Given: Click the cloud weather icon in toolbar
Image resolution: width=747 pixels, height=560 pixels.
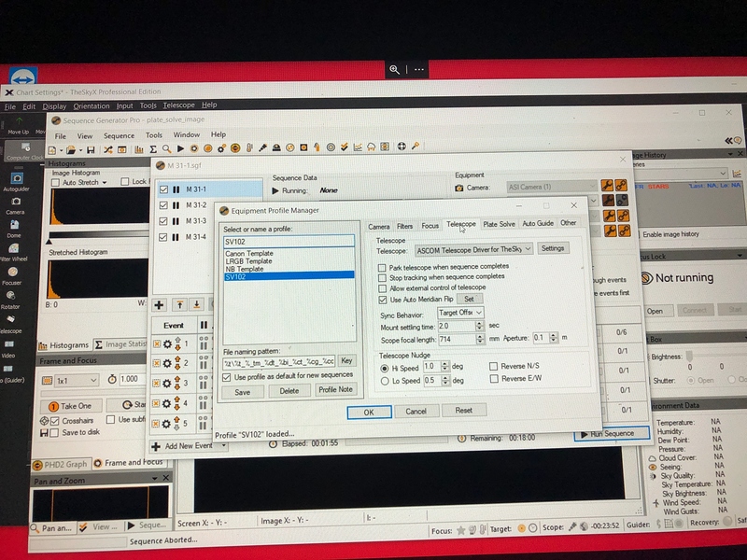Looking at the screenshot, I should (371, 147).
